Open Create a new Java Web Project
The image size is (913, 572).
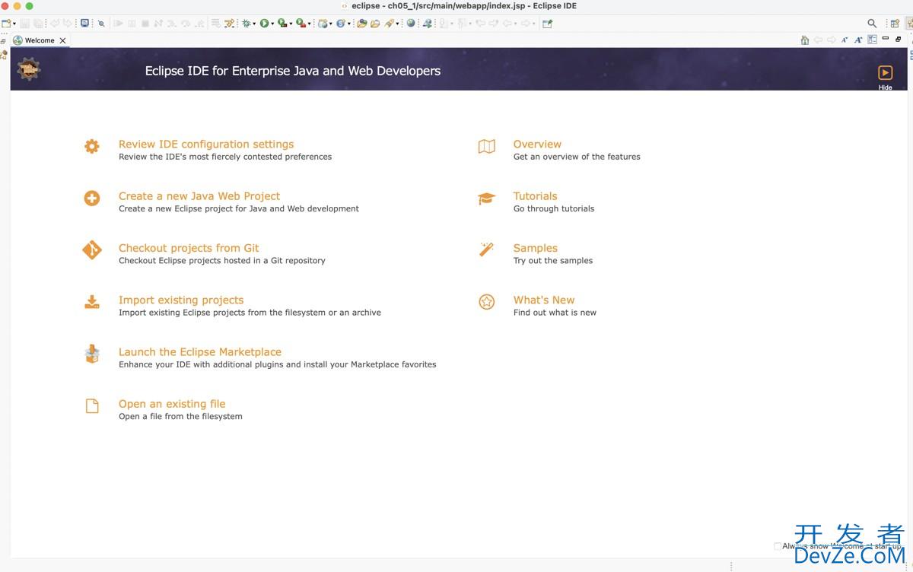tap(199, 196)
